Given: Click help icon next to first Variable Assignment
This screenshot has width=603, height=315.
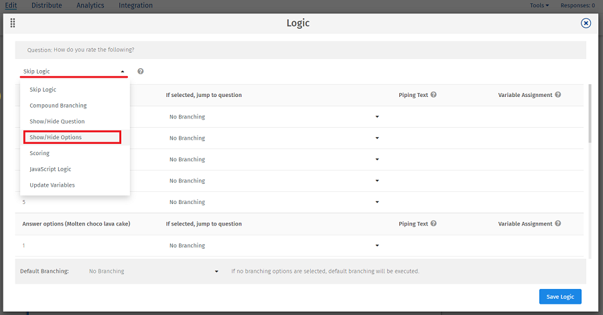Looking at the screenshot, I should coord(557,95).
